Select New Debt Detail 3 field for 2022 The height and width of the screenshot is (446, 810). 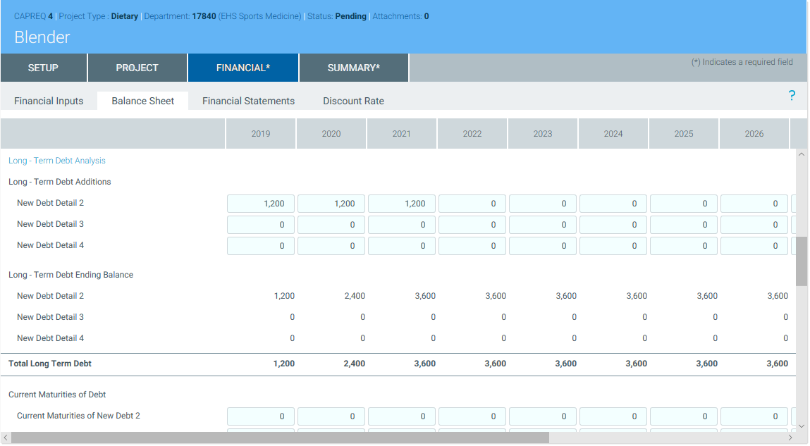pos(472,225)
